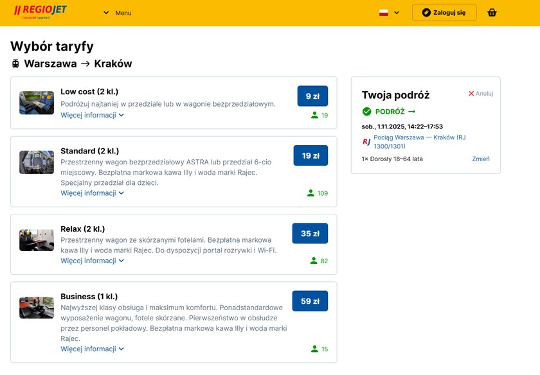
Task: Show more information for Business tariff
Action: click(92, 349)
